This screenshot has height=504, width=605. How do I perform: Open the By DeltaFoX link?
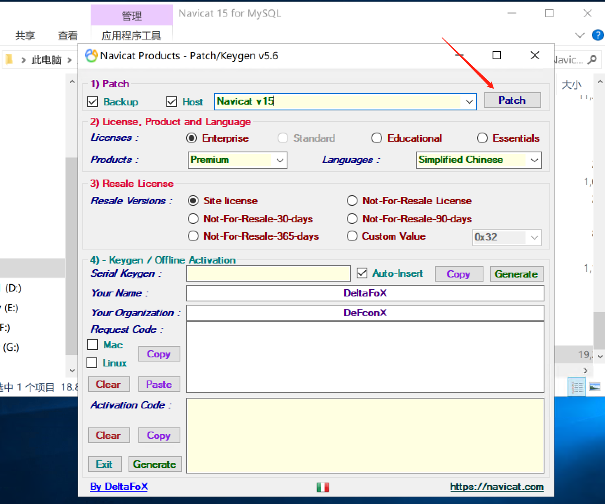point(119,487)
